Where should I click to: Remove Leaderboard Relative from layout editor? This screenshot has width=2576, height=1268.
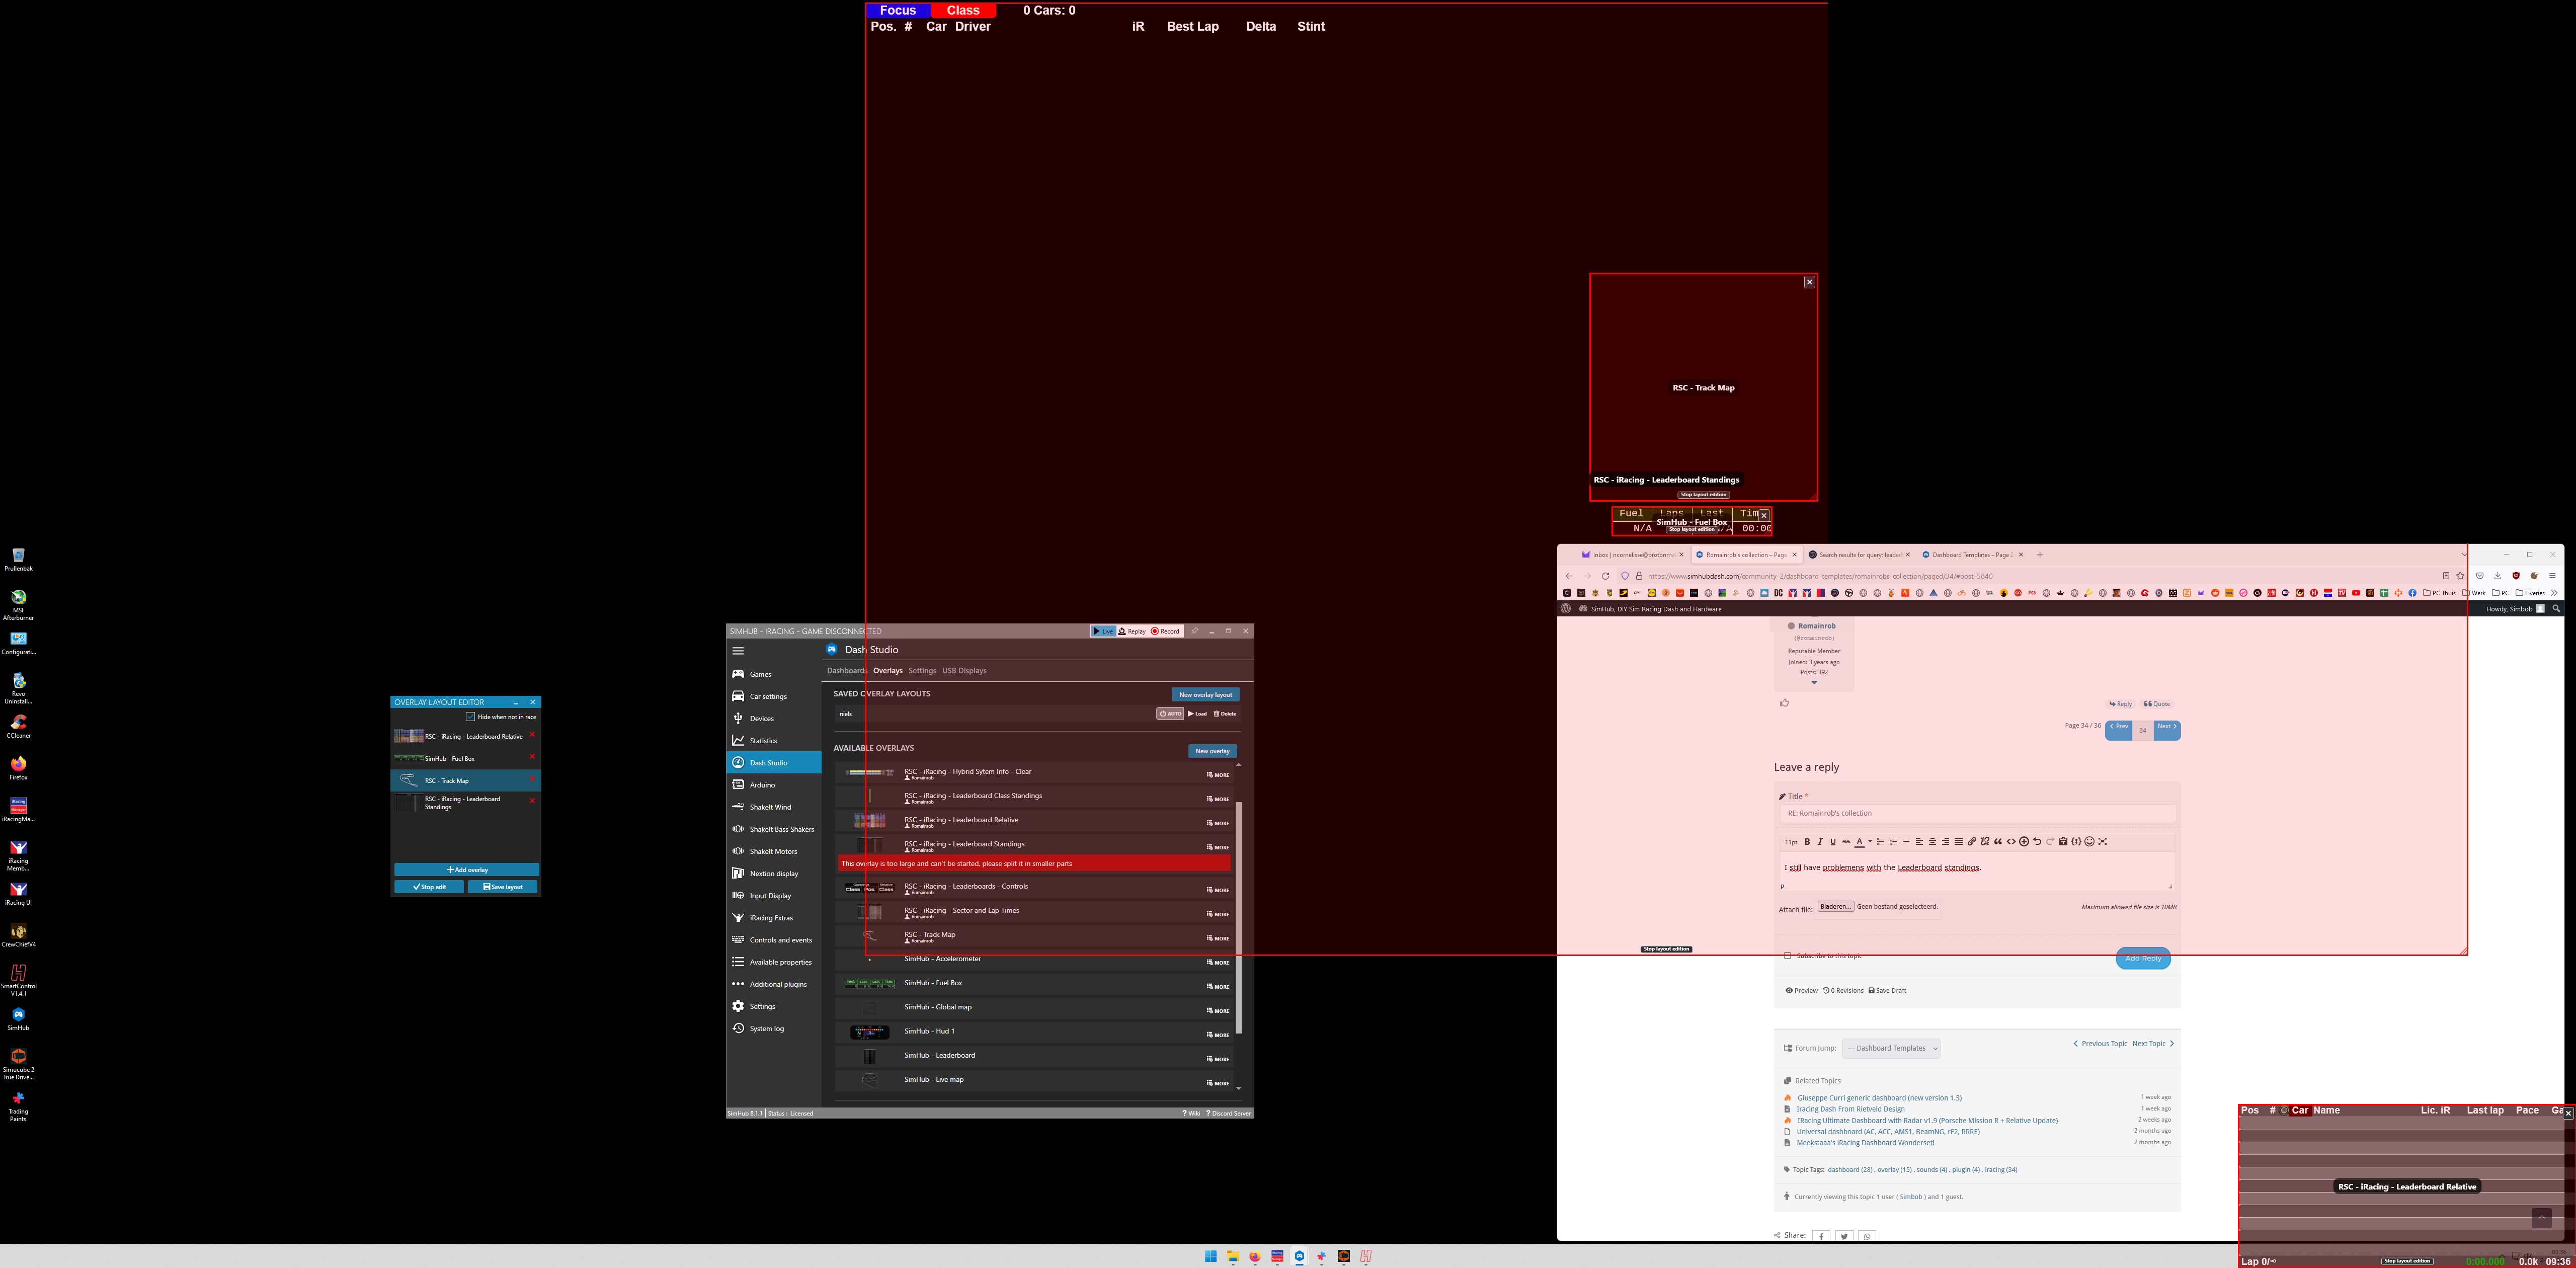coord(532,735)
